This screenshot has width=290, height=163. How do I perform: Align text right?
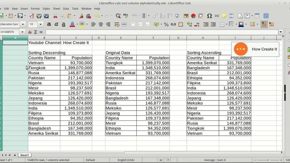(x=108, y=24)
